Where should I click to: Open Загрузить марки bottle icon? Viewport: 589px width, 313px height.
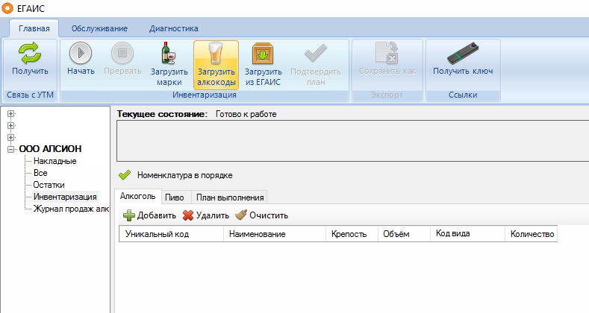coord(169,53)
